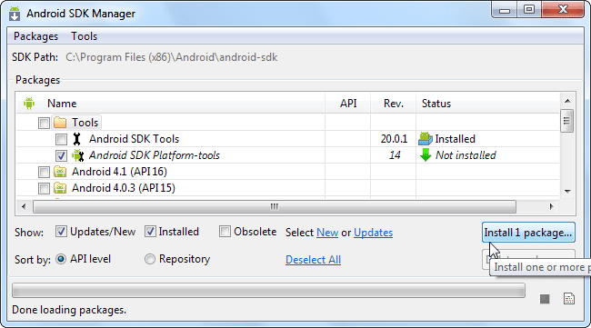
Task: Open the Packages menu
Action: pos(35,36)
